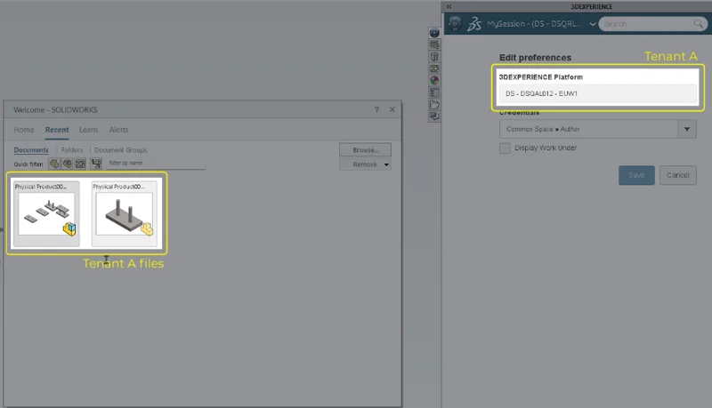
Task: Expand the MySession chevron menu
Action: (x=594, y=24)
